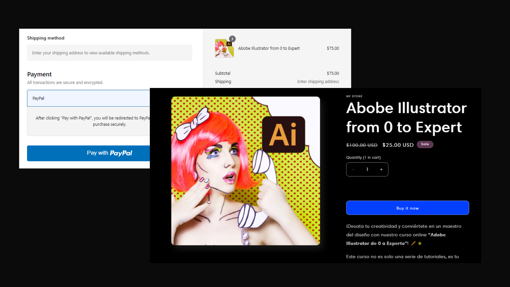Click the Spanish product description paragraph
This screenshot has width=510, height=287.
pos(404,235)
